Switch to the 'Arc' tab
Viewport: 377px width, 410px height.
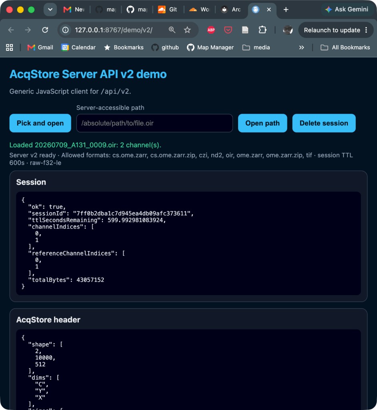click(x=231, y=10)
